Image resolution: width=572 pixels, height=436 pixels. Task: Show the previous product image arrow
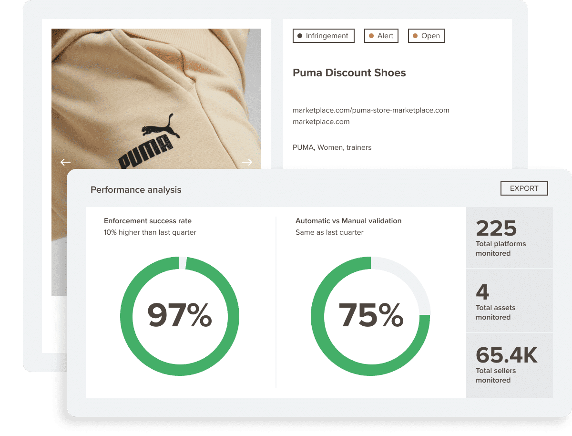65,162
